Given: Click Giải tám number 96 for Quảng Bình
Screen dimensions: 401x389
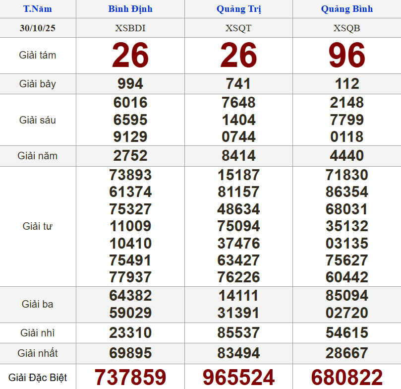Looking at the screenshot, I should click(346, 56).
